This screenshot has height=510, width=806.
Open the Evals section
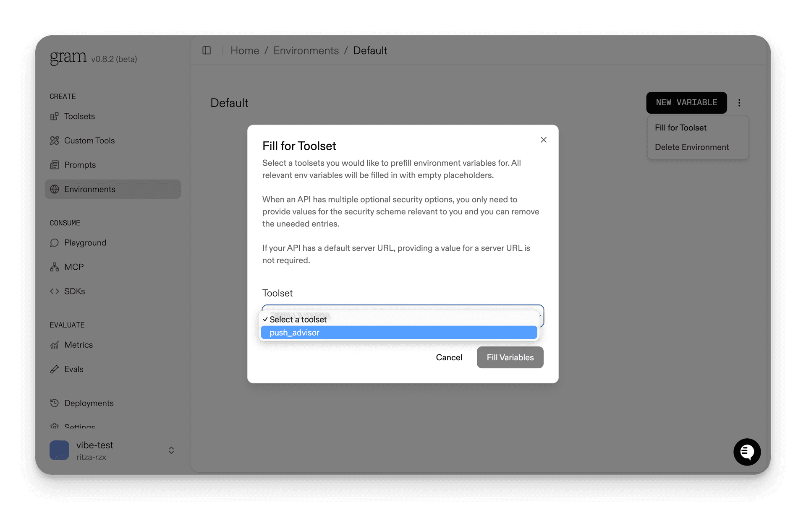click(x=73, y=369)
